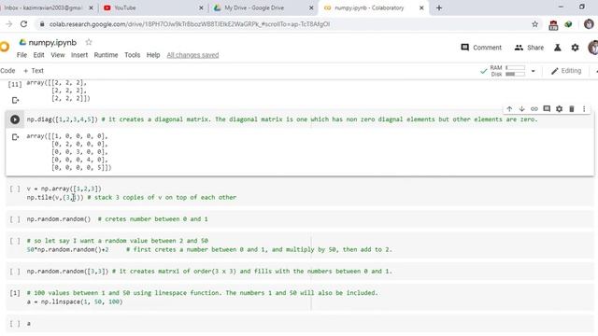Viewport: 598px width, 336px height.
Task: Open the Editing mode dropdown
Action: (x=566, y=71)
